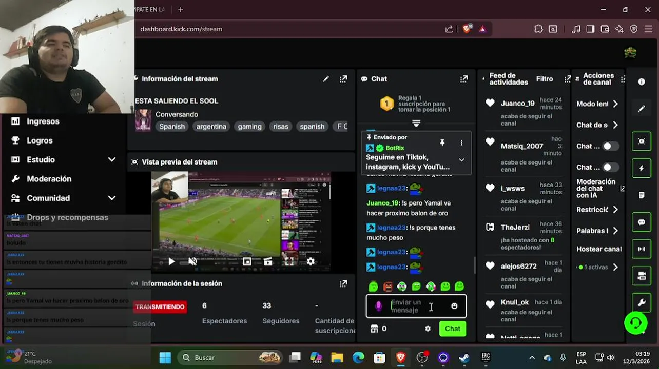The height and width of the screenshot is (369, 659).
Task: Toggle the first Chat switch in Acciones de canal
Action: tap(611, 146)
